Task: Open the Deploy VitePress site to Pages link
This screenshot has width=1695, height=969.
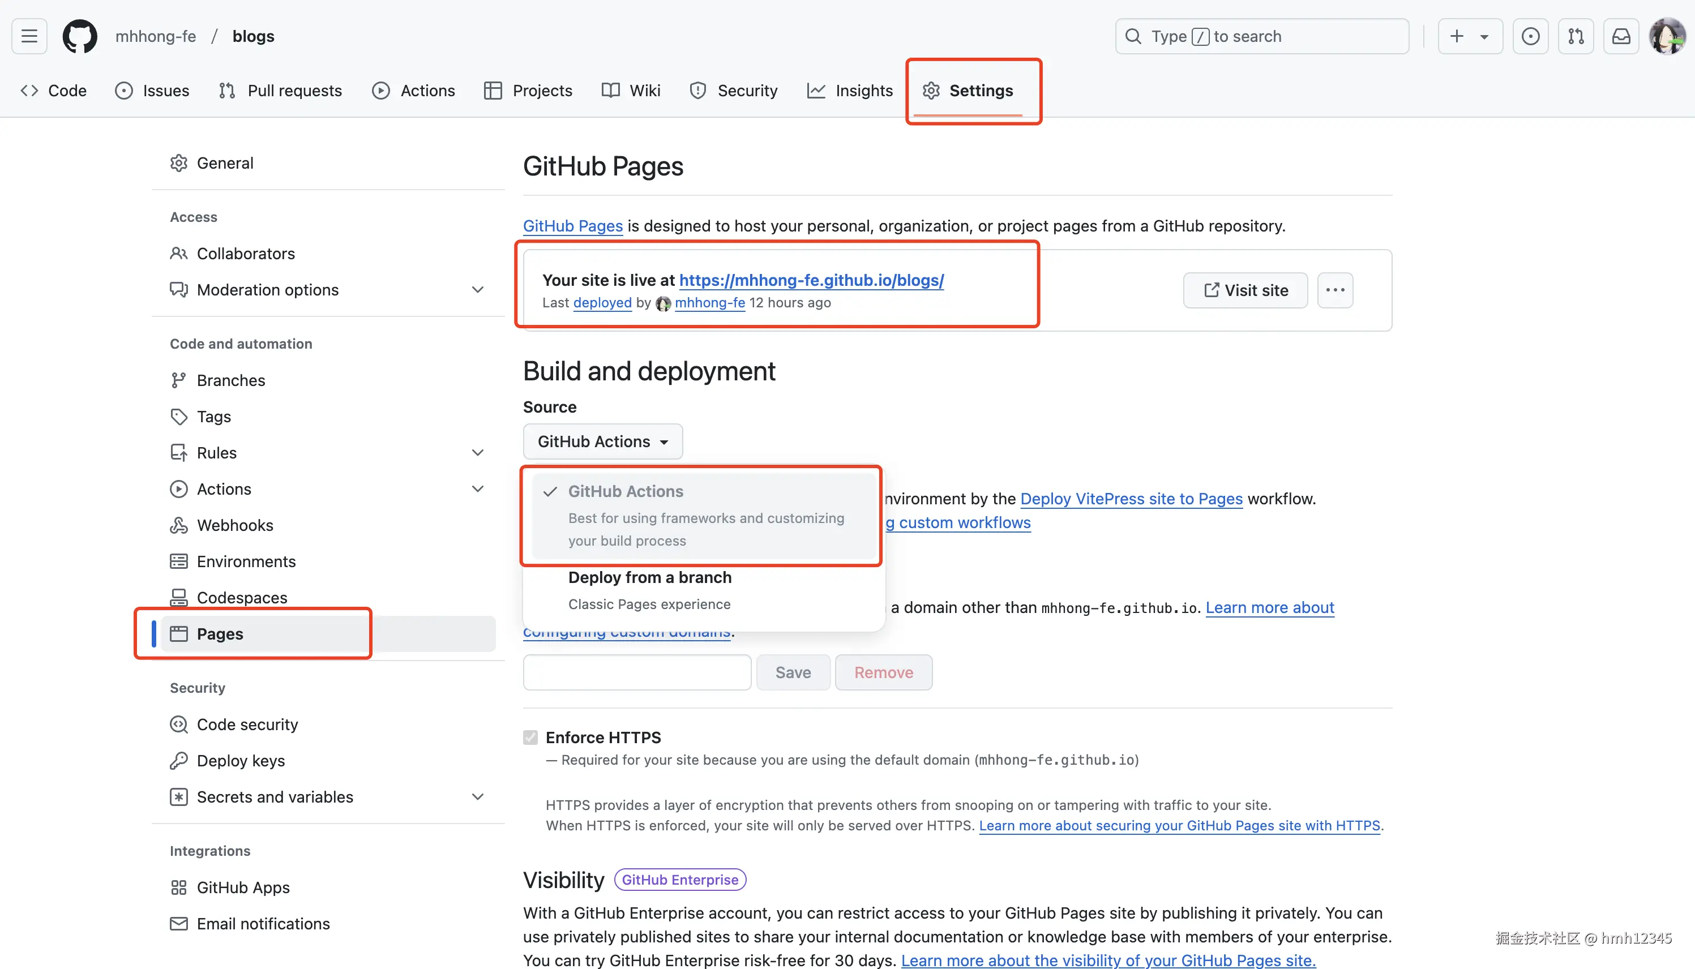Action: (1131, 499)
